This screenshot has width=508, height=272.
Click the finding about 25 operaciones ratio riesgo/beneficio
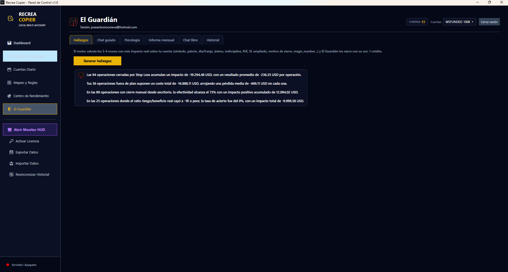[x=195, y=101]
